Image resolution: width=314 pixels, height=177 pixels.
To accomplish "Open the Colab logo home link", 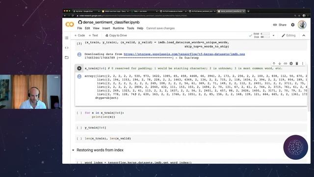I will (70, 24).
